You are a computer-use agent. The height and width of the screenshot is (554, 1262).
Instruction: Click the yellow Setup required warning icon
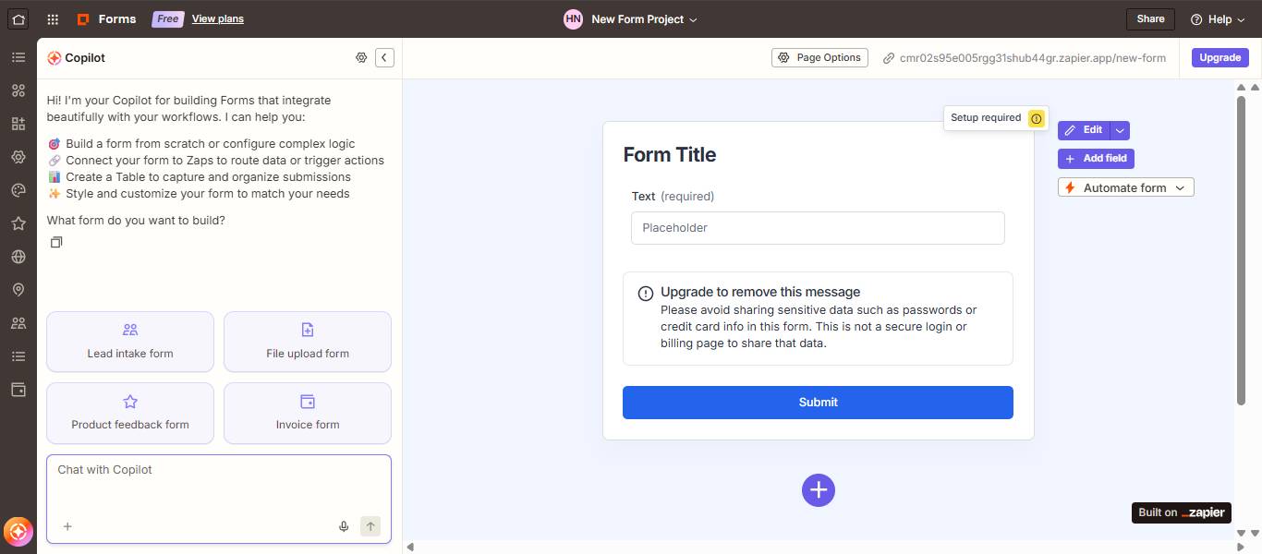[x=1037, y=118]
